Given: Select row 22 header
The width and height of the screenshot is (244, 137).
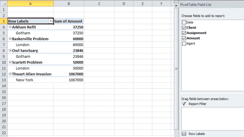Looking at the screenshot, I should (4, 133).
